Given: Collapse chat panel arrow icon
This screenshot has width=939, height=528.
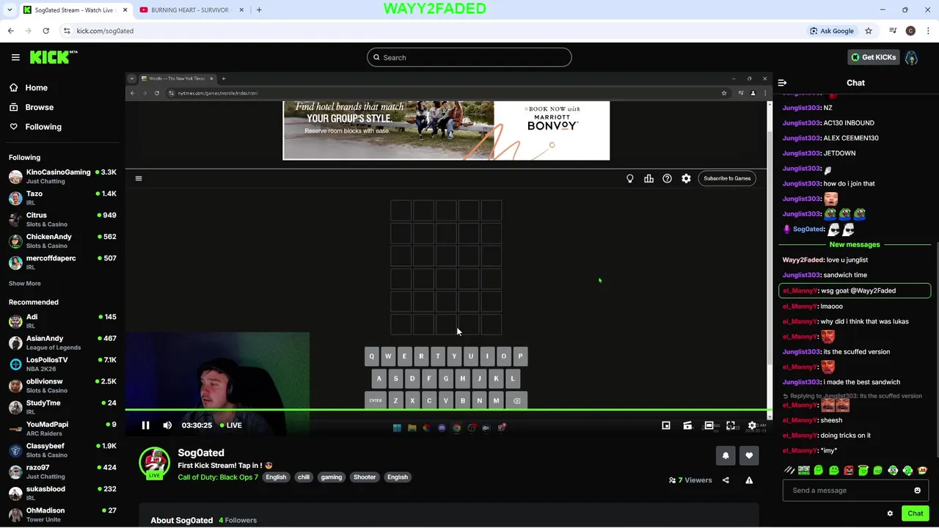Looking at the screenshot, I should pos(783,83).
